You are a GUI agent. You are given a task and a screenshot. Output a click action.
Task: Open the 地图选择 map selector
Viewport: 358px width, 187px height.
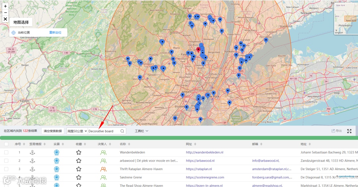tap(21, 22)
